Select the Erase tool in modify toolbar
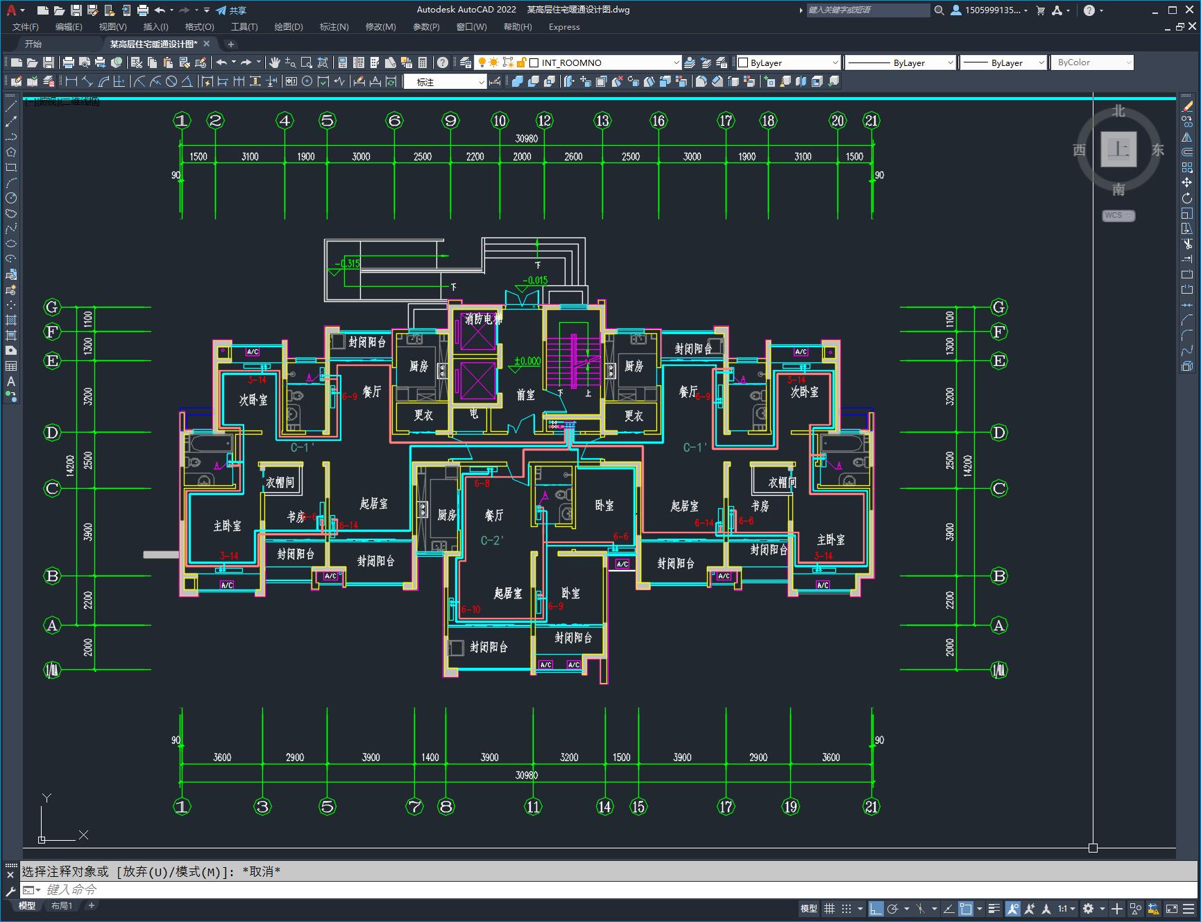 pos(1187,106)
